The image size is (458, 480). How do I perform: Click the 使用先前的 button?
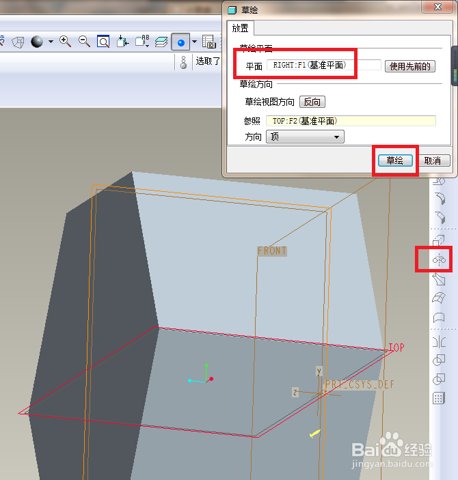(x=410, y=66)
